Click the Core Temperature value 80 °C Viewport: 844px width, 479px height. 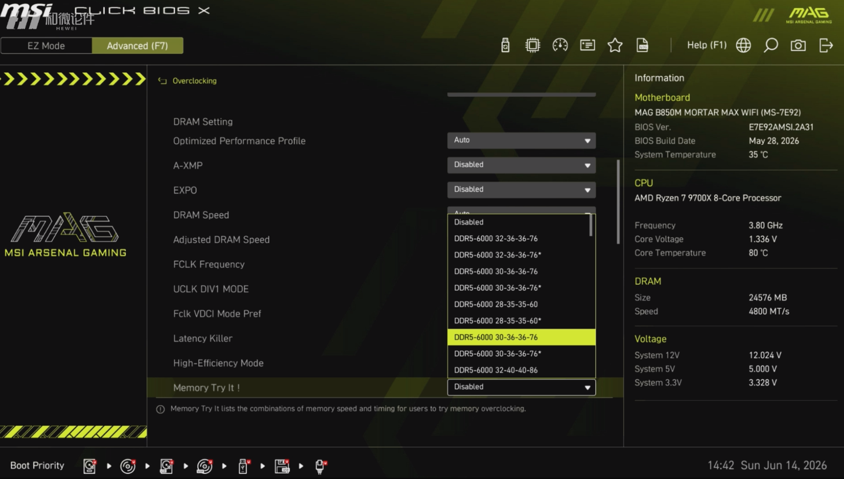[758, 253]
